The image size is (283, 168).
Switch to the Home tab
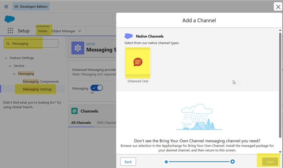pos(42,31)
